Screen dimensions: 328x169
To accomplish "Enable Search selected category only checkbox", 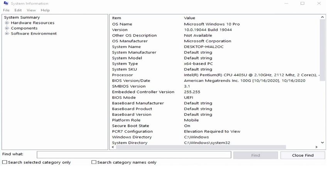I will (x=5, y=162).
